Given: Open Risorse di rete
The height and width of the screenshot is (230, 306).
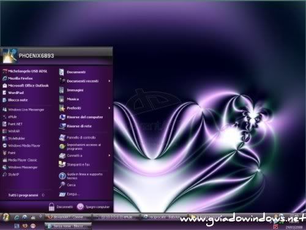Looking at the screenshot, I should tap(75, 126).
